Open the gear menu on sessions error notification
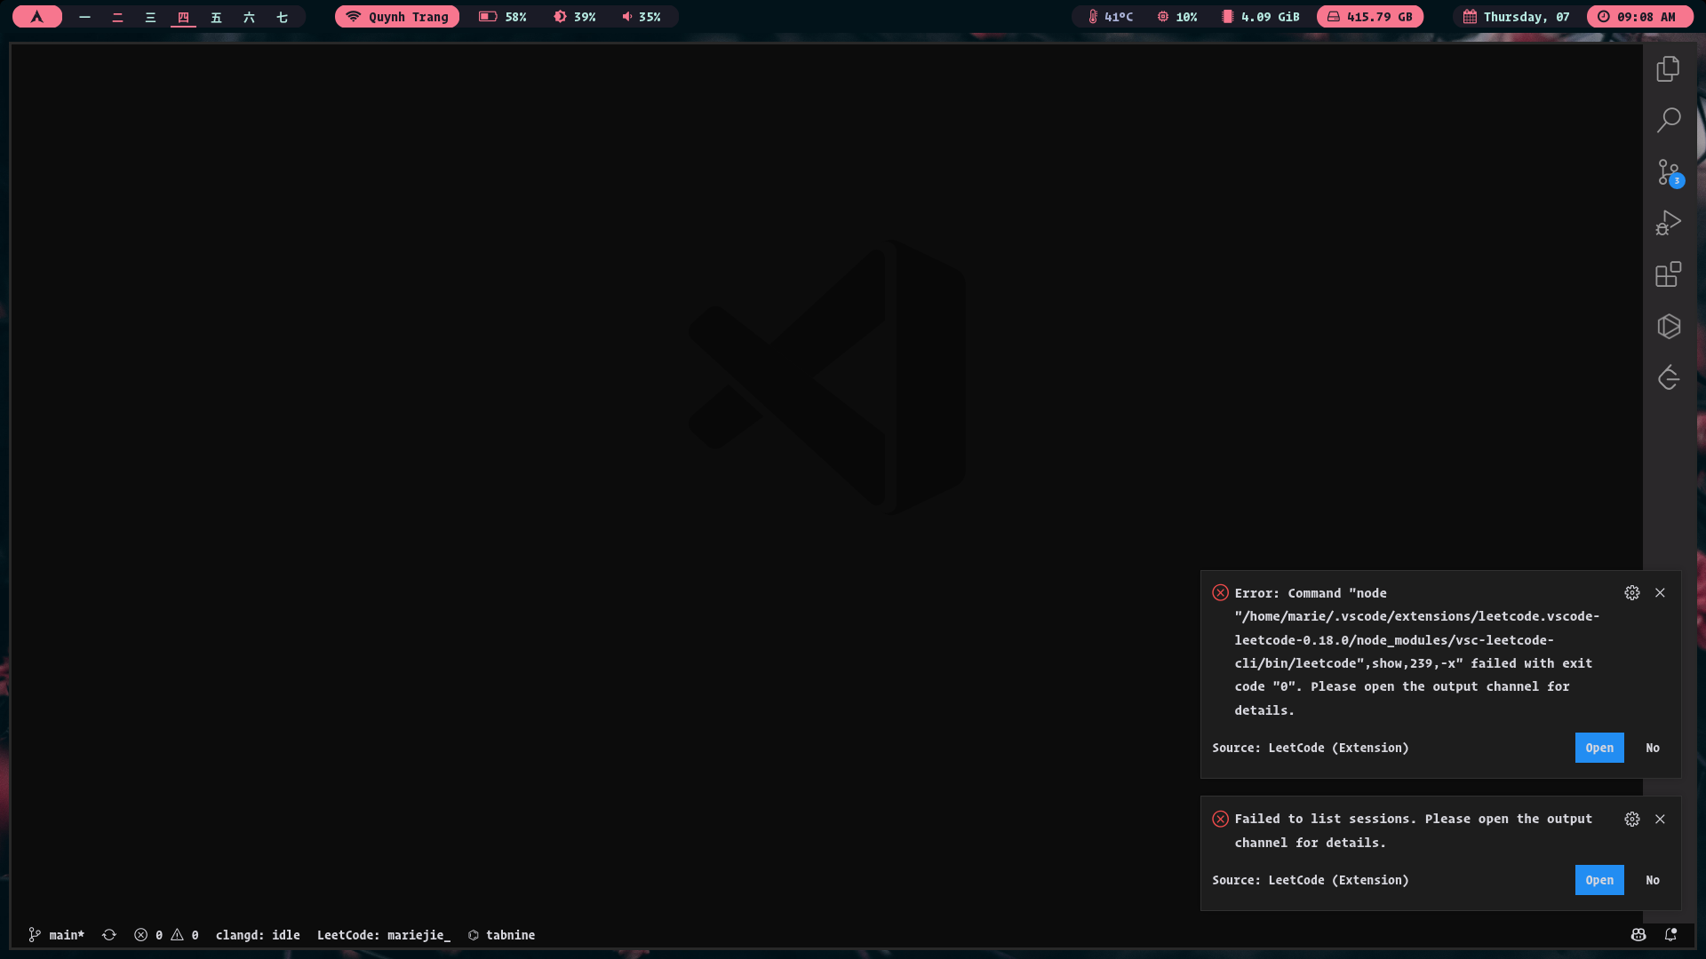This screenshot has height=959, width=1706. click(x=1632, y=820)
